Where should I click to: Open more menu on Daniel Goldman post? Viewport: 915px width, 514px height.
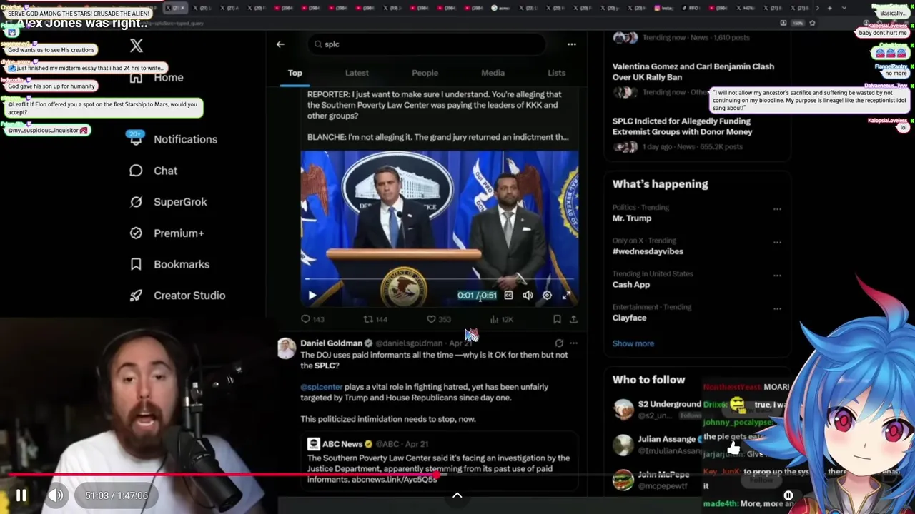point(573,343)
